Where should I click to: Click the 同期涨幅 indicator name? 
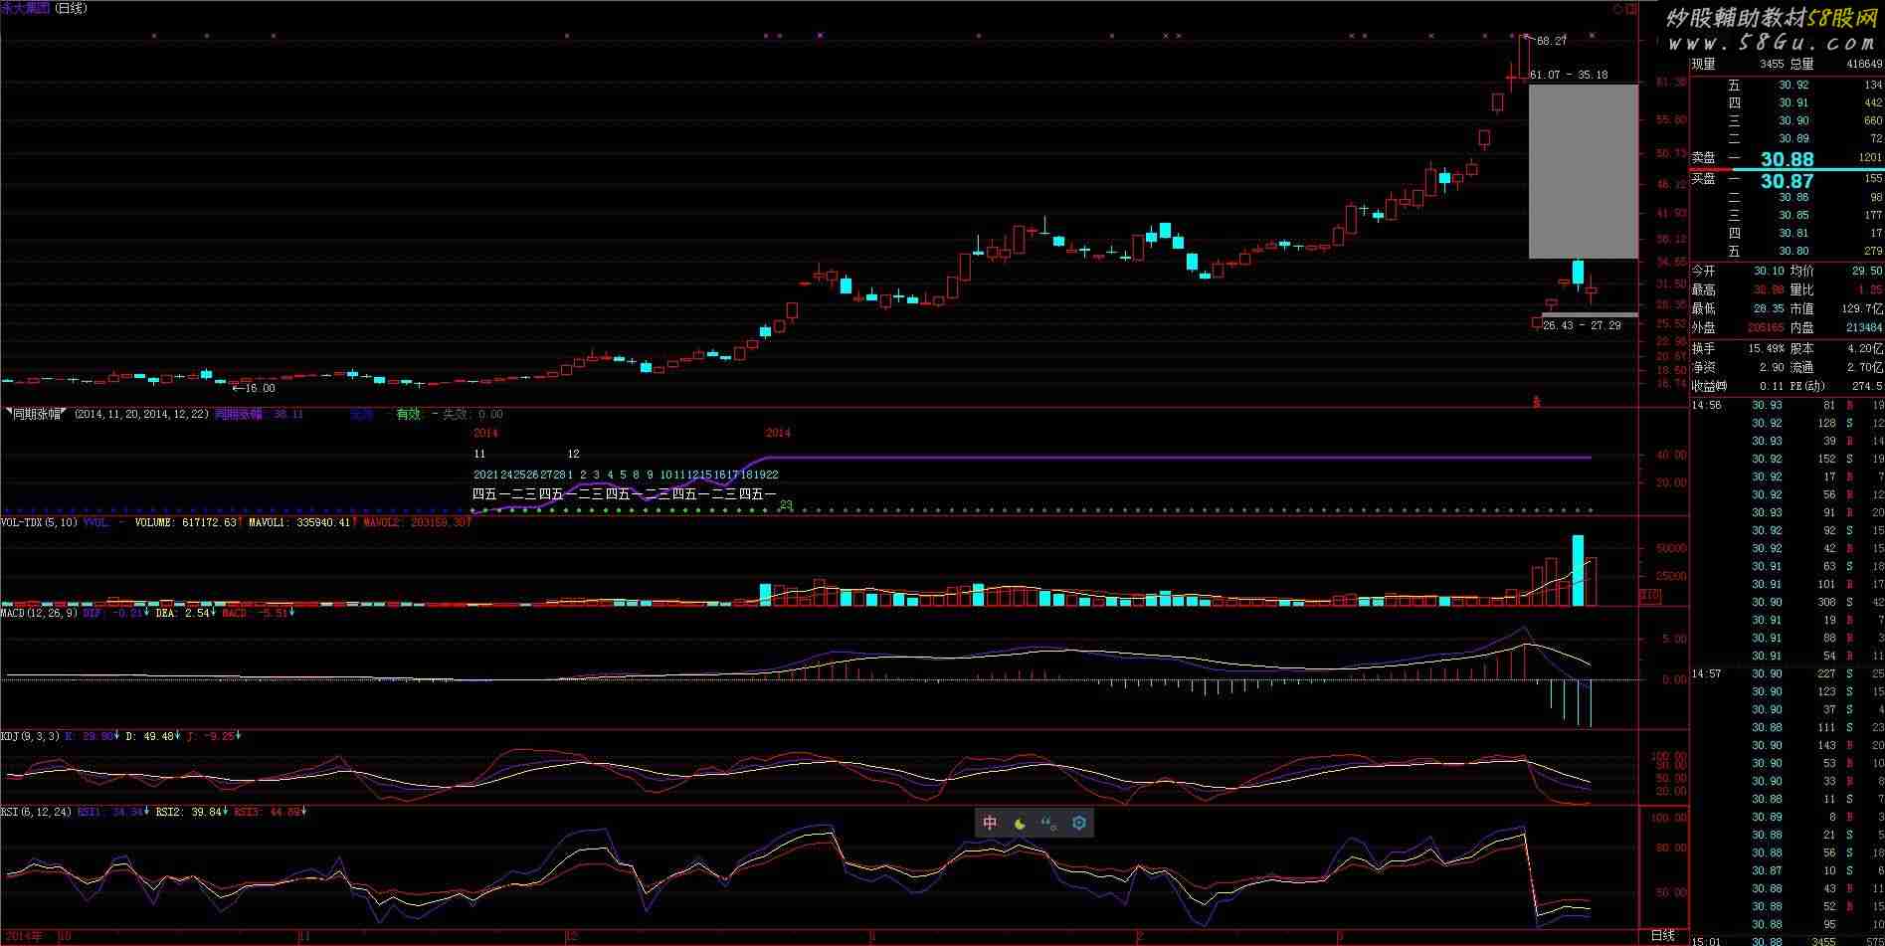[x=37, y=414]
